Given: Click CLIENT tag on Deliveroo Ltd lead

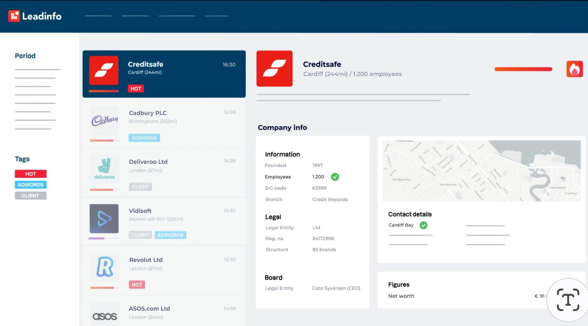Looking at the screenshot, I should (x=140, y=187).
